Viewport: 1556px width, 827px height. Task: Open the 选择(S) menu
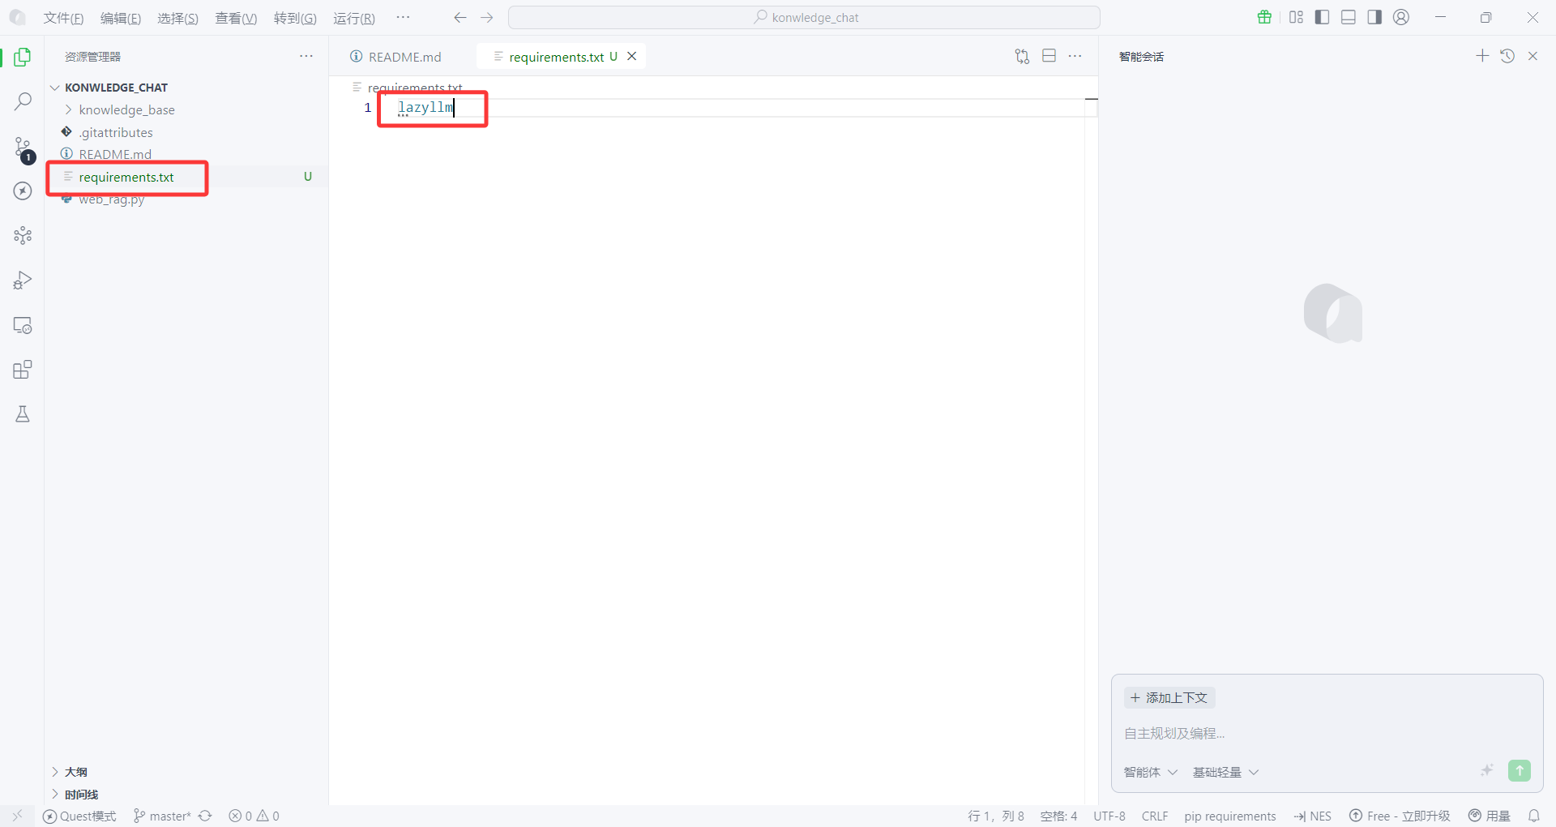[x=177, y=18]
